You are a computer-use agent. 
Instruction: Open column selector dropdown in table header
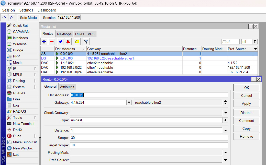click(255, 49)
